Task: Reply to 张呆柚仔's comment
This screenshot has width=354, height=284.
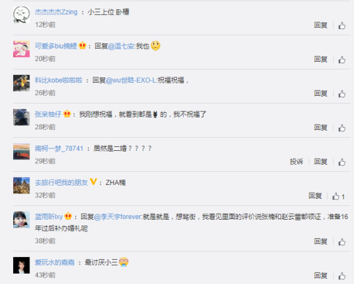Action: (321, 127)
